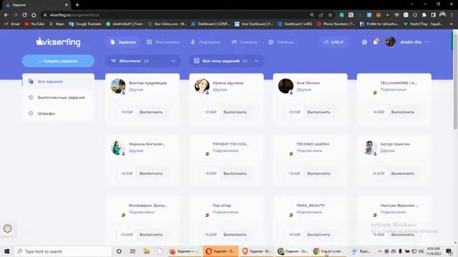458x257 pixels.
Task: Click the sheikh dilu profile avatar
Action: tap(390, 42)
